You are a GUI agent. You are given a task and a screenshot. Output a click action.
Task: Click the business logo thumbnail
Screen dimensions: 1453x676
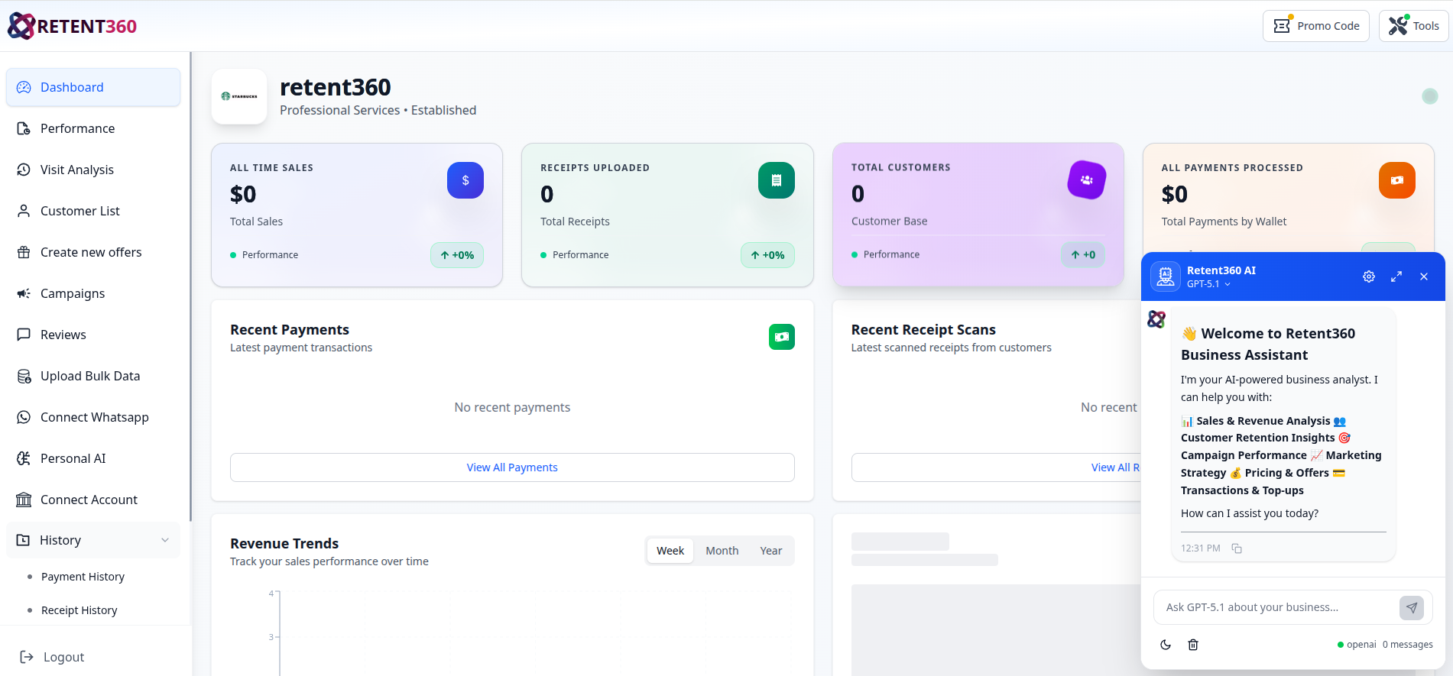point(239,96)
